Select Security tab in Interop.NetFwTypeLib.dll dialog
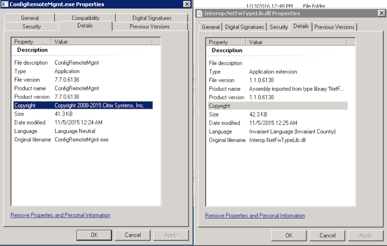Image resolution: width=387 pixels, height=246 pixels. (x=279, y=27)
